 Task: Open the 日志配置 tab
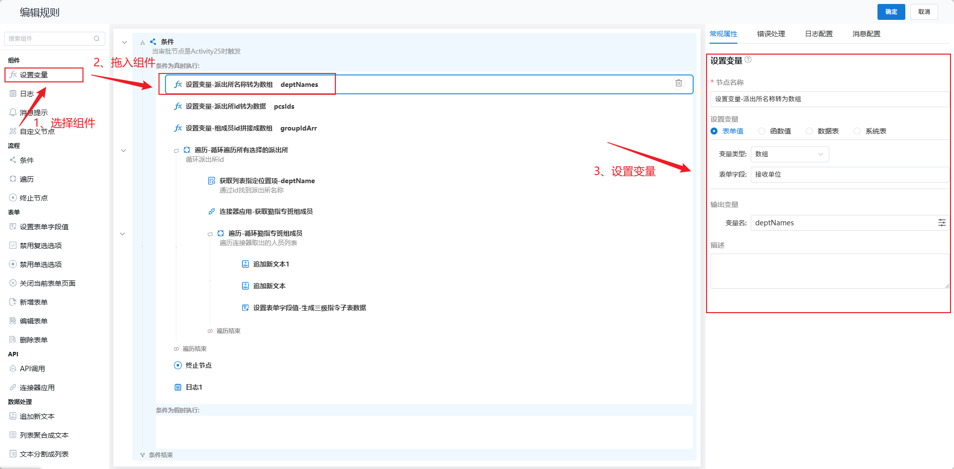click(x=818, y=34)
